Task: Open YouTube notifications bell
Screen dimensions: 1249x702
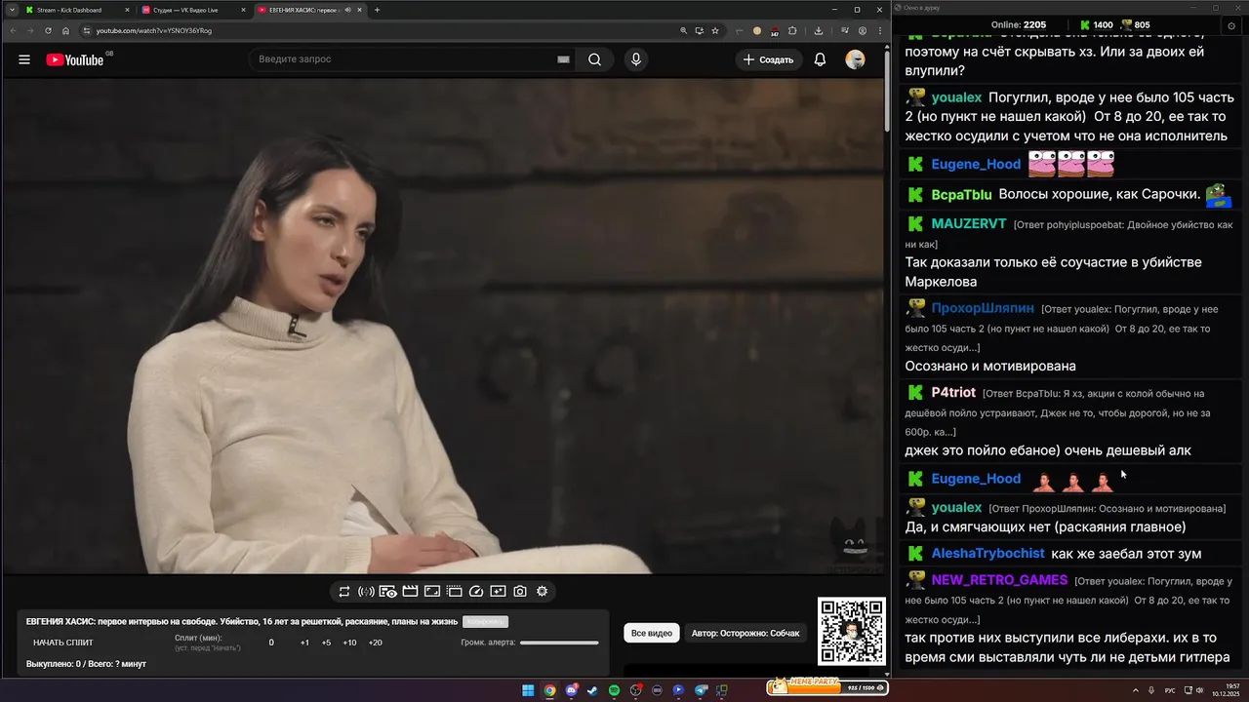Action: [820, 59]
